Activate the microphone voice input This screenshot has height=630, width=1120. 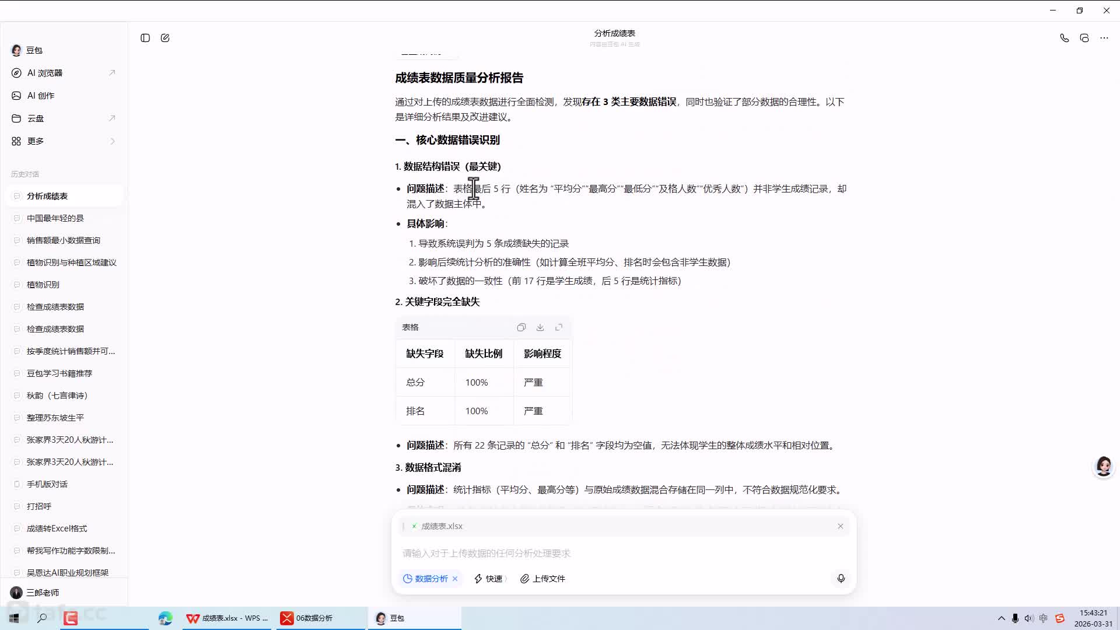click(x=840, y=579)
